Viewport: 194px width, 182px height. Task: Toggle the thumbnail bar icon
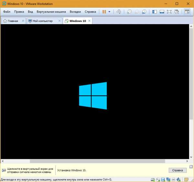tap(162, 12)
